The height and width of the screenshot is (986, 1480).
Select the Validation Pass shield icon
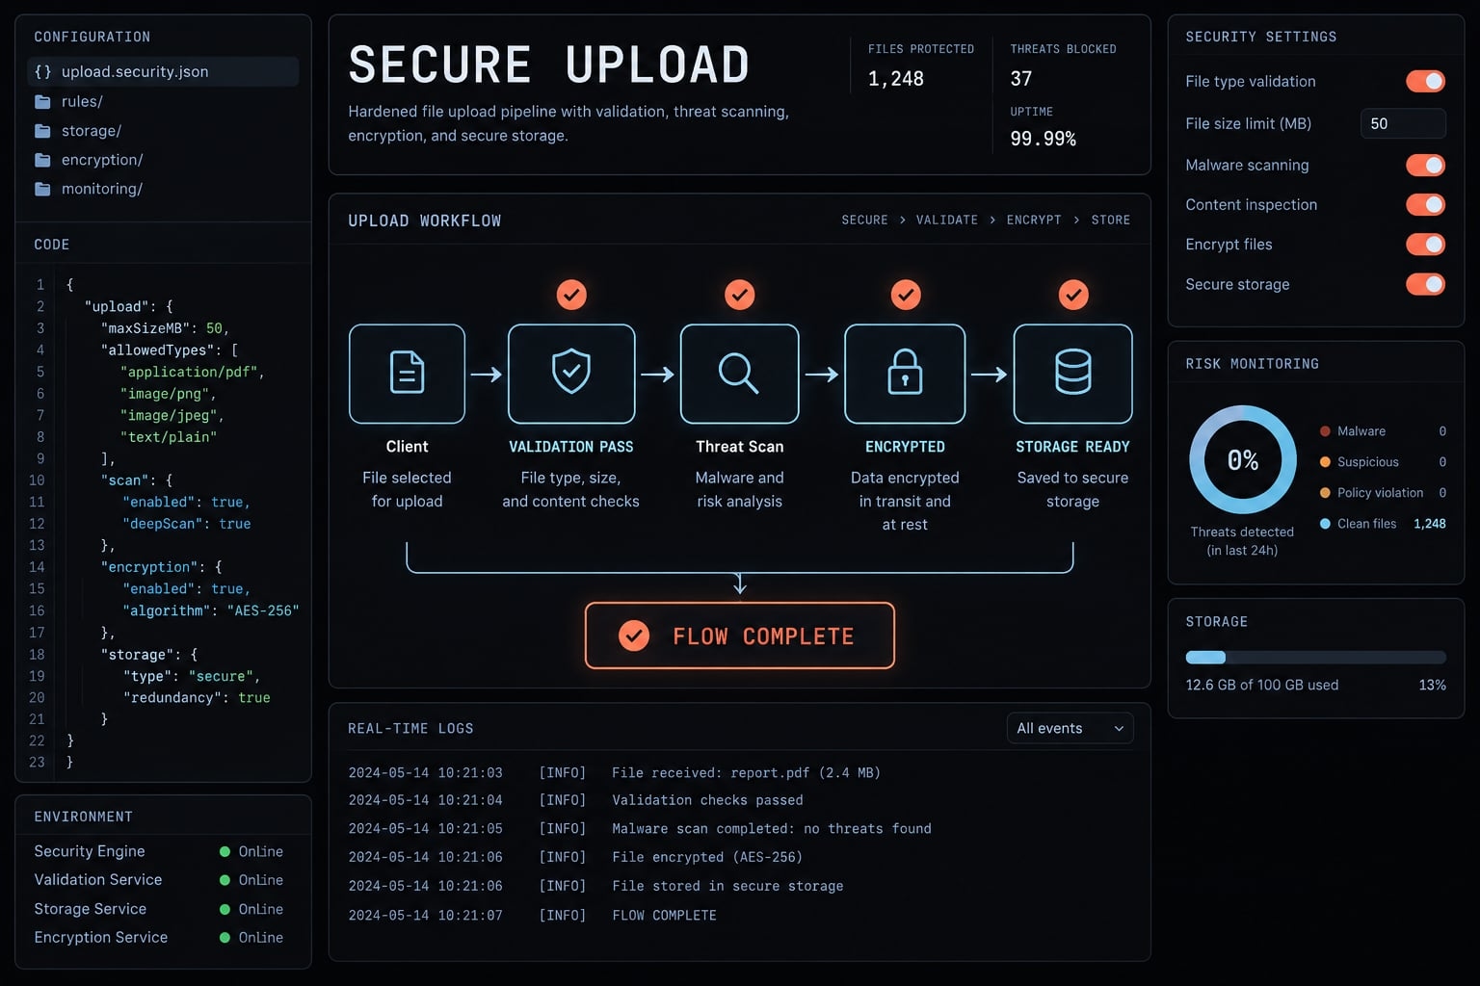tap(571, 371)
